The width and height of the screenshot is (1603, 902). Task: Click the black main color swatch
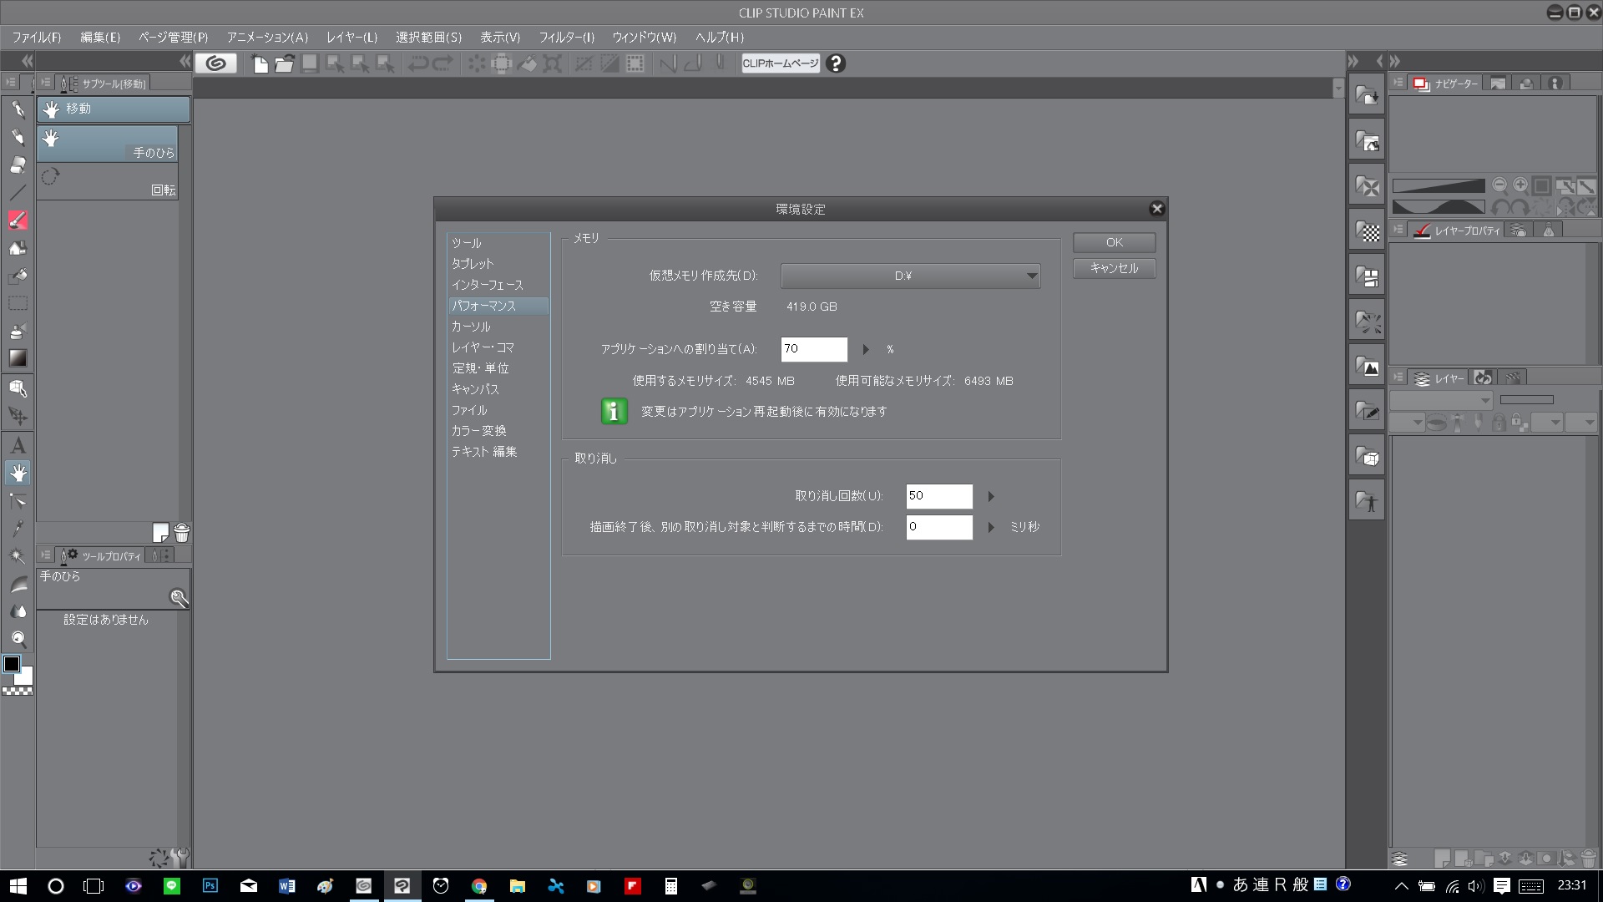click(x=12, y=665)
